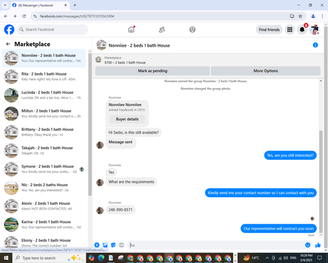Click the Find friends button
Screen dimensions: 328x263
click(x=269, y=30)
